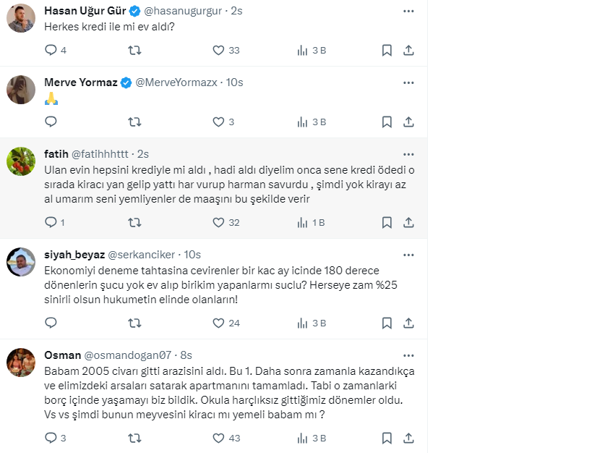
Task: Like Osman's tweet with 43 likes
Action: pos(219,438)
